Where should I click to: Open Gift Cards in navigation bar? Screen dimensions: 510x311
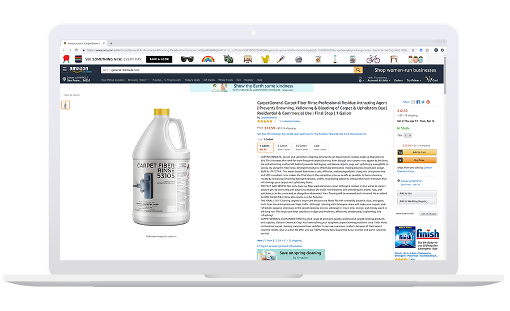pos(209,80)
